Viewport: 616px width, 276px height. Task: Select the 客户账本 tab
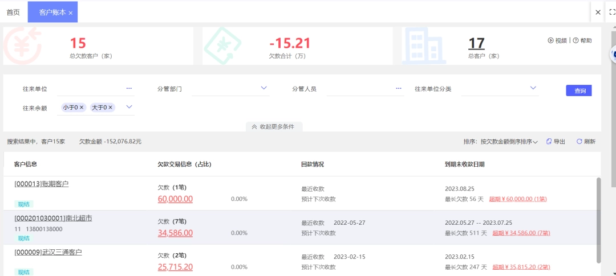(x=52, y=12)
